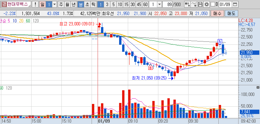Open the calendar date picker icon
This screenshot has height=124, width=260.
235,4
